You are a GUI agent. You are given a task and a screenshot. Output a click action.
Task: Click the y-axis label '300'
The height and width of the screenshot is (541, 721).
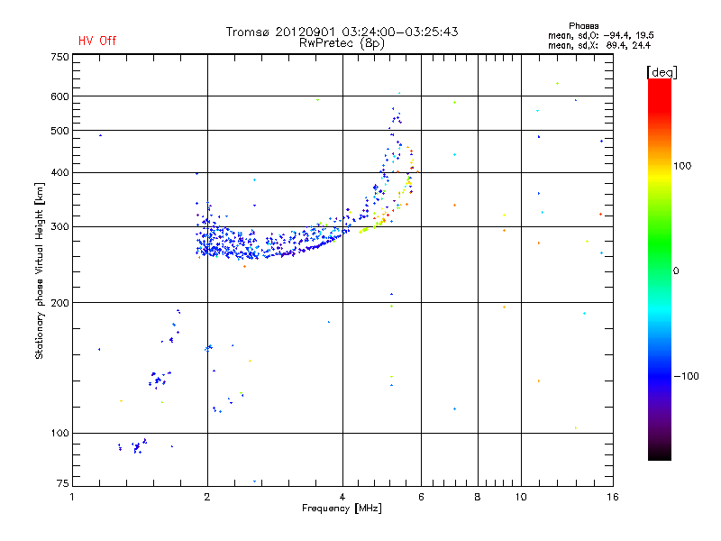59,227
